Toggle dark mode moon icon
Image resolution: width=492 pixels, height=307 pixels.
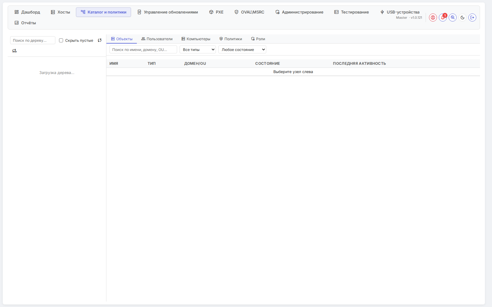tap(462, 17)
